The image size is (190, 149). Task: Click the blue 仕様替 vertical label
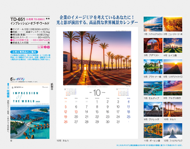[x=8, y=94]
